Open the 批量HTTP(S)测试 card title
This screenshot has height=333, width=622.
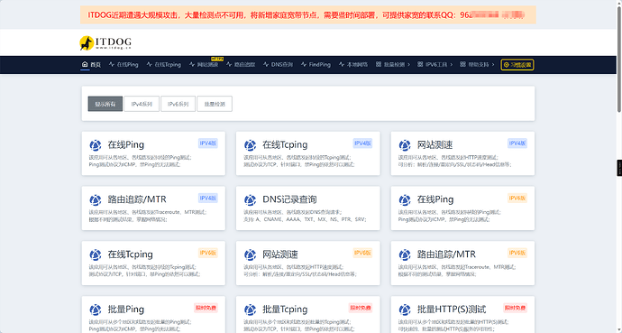pos(452,310)
